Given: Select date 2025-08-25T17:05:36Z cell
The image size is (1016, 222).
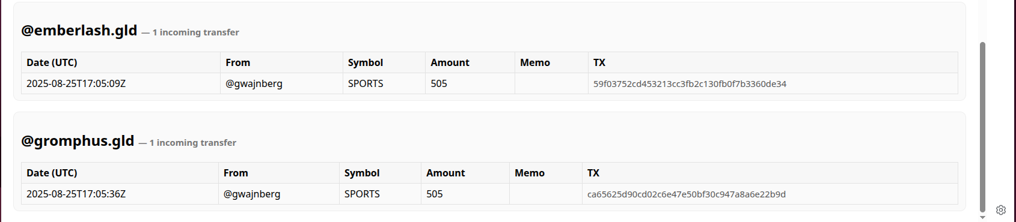Looking at the screenshot, I should [x=76, y=194].
